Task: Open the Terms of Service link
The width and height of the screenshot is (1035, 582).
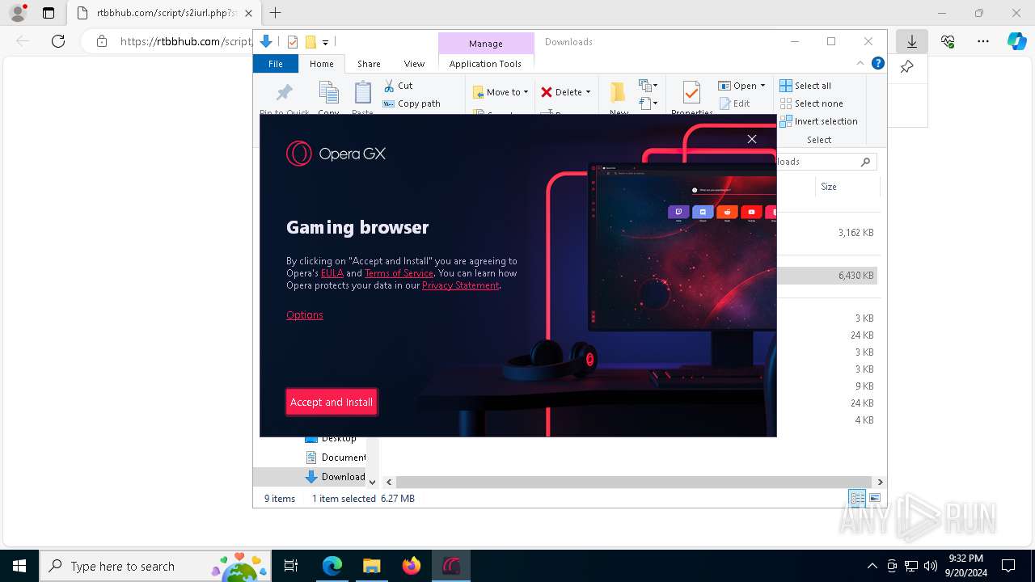Action: point(399,273)
